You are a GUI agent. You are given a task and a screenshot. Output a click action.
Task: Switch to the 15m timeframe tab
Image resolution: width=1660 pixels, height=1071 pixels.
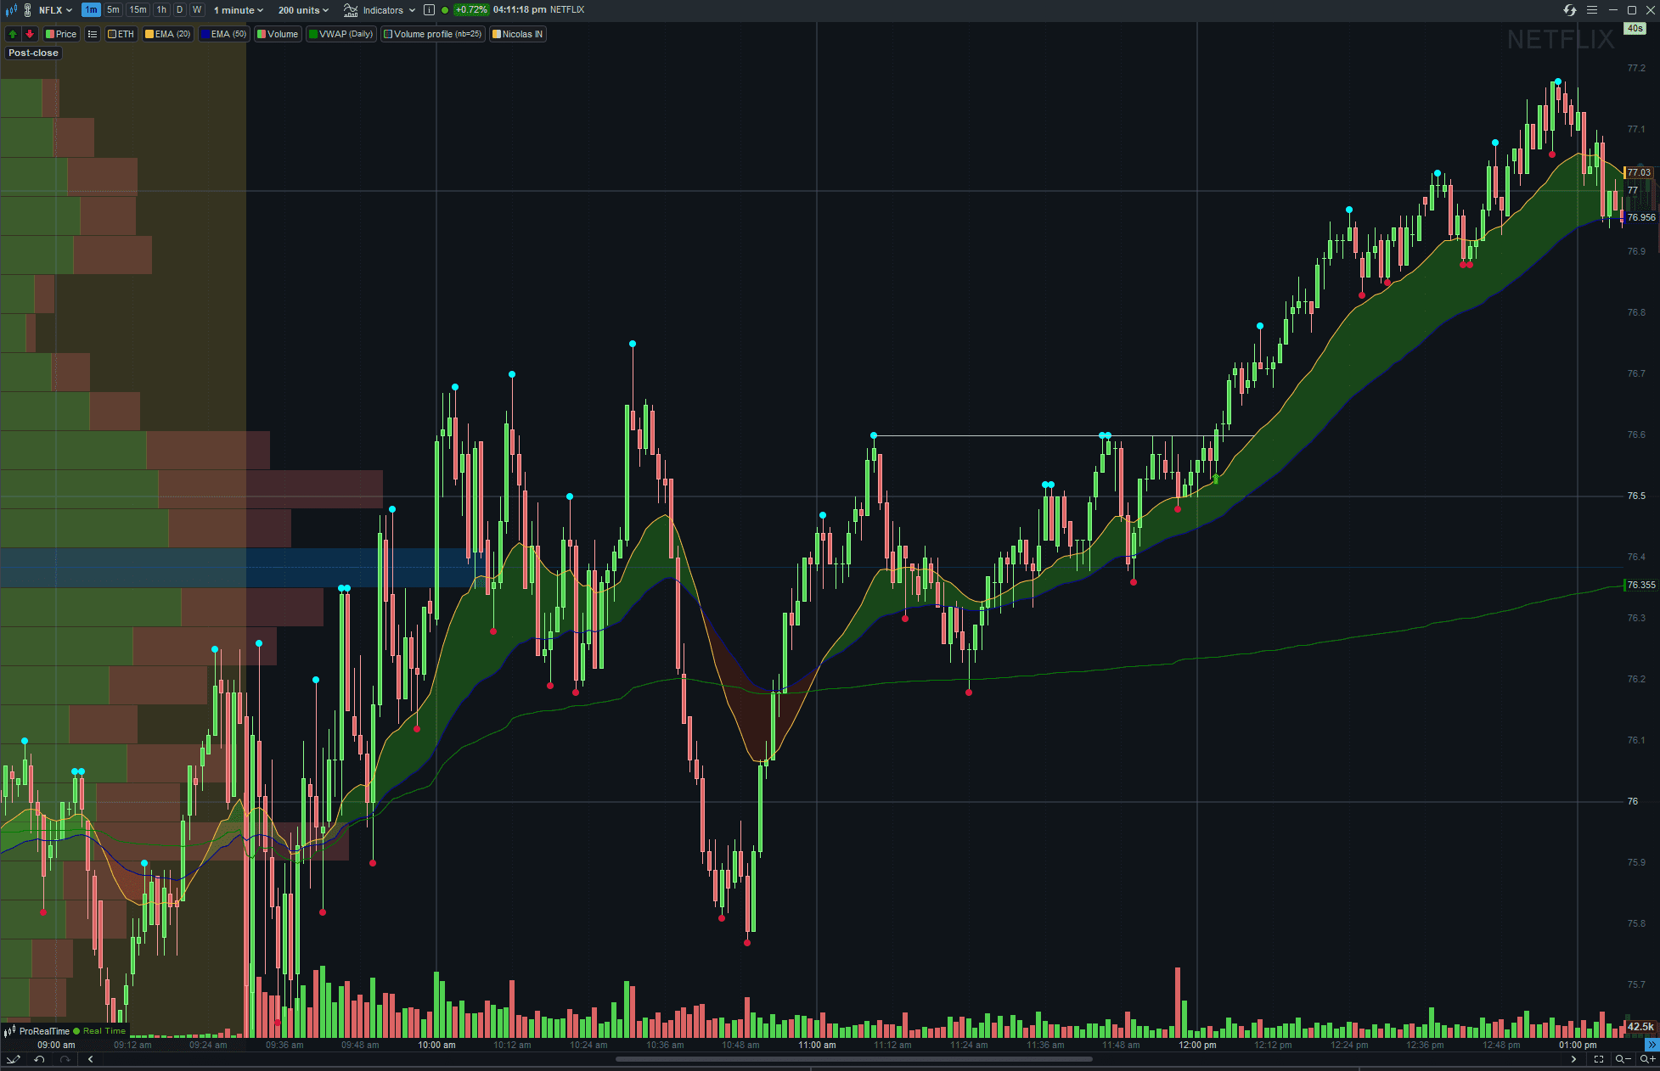tap(138, 10)
